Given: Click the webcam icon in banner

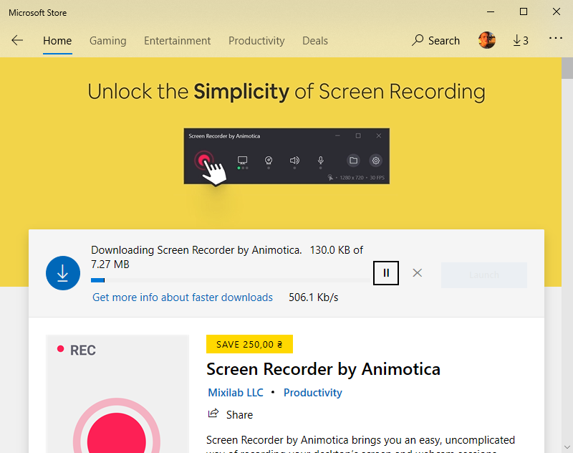Looking at the screenshot, I should 269,160.
